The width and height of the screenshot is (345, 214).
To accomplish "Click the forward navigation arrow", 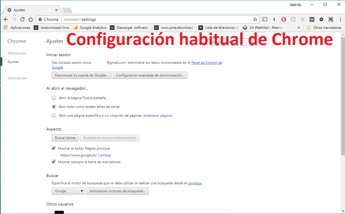I will (x=14, y=19).
